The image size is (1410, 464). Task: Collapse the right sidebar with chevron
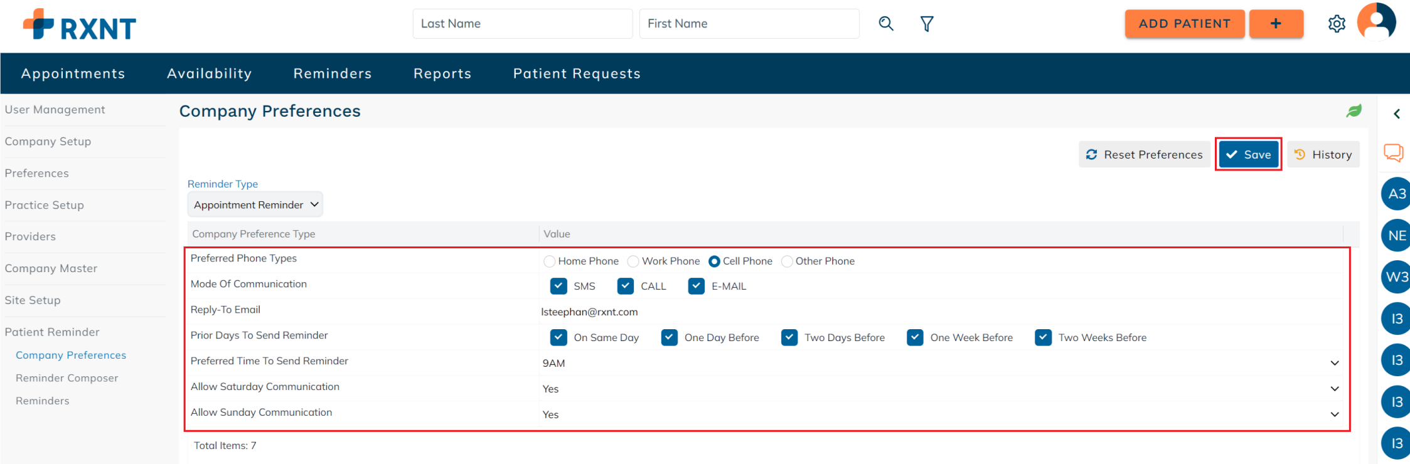click(x=1397, y=113)
